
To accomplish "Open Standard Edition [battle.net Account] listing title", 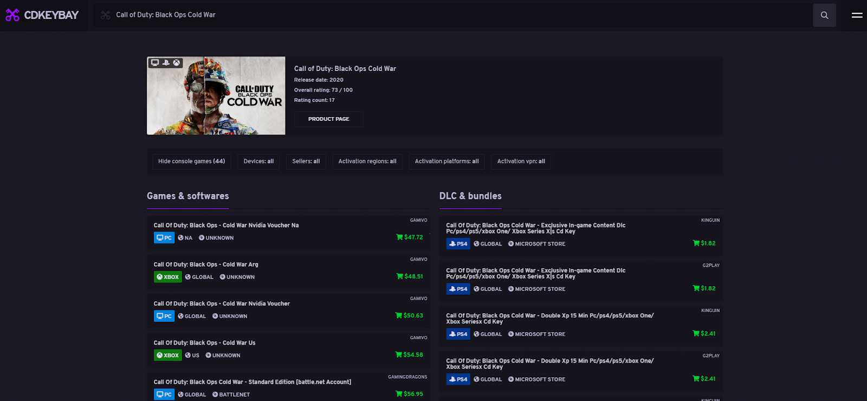I will click(253, 382).
